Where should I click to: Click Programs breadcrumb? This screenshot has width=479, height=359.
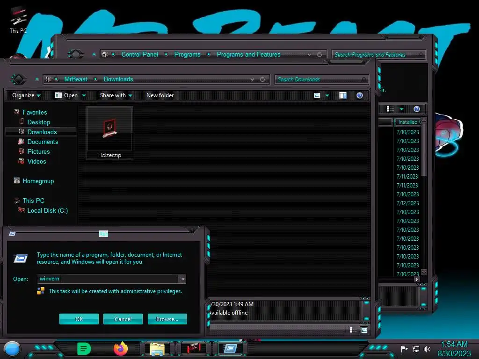187,54
